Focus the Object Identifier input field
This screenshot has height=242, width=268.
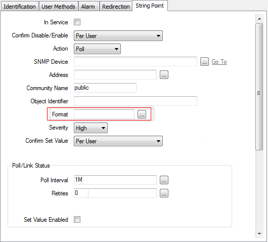(136, 101)
